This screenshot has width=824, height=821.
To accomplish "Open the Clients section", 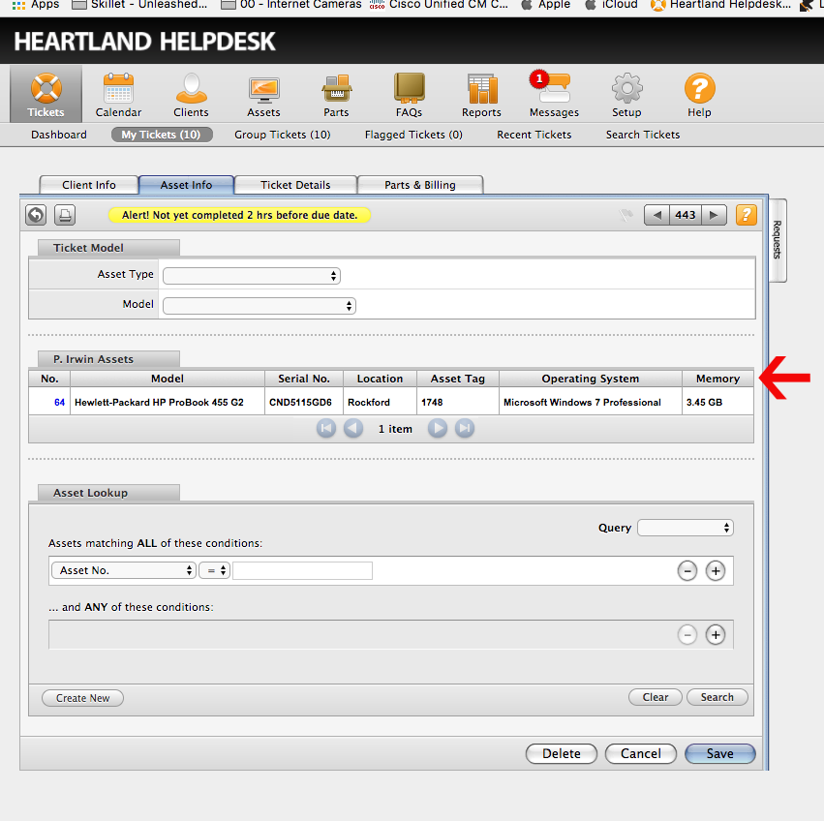I will (x=192, y=95).
